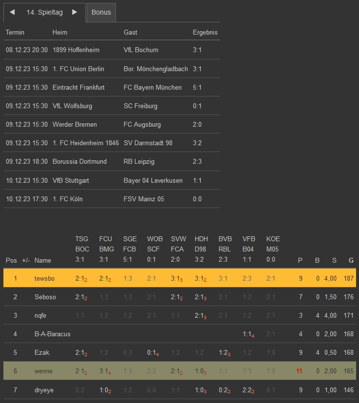Viewport: 359px width, 403px height.
Task: Go to previous matchday with left arrow
Action: click(12, 12)
